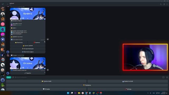This screenshot has width=169, height=95.
Task: Open the Отзывы banner image
Action: pyautogui.click(x=28, y=63)
